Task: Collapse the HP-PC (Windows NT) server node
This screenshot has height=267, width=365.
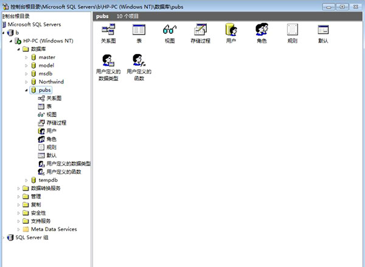Action: click(x=11, y=41)
